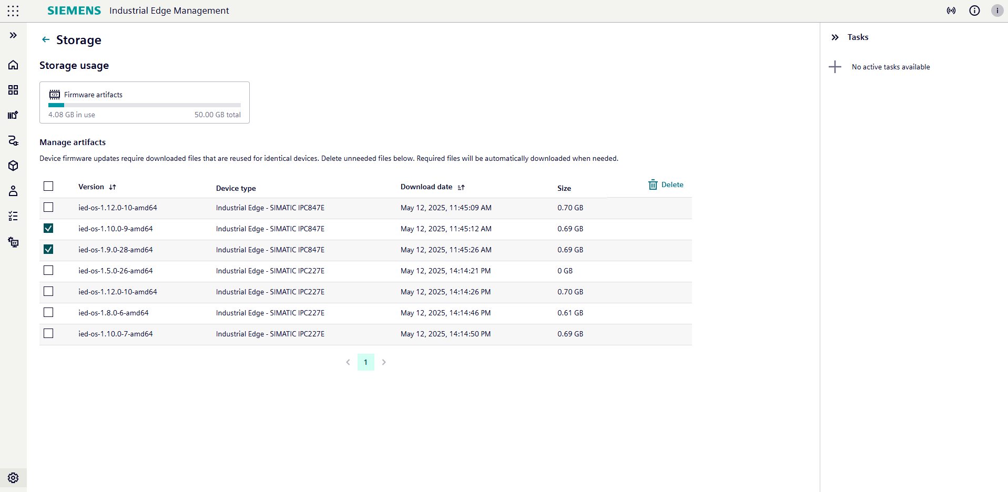Click the Size column header

pos(564,188)
